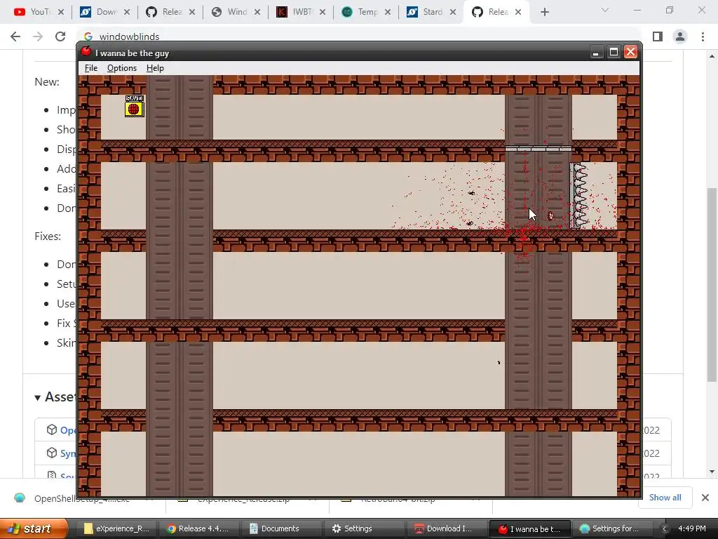The width and height of the screenshot is (718, 539).
Task: Click the Windows start button
Action: [33, 528]
